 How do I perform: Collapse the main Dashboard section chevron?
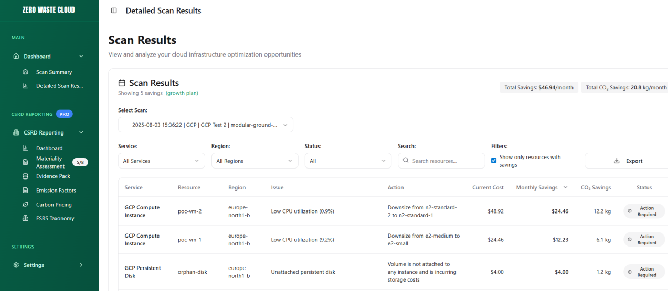tap(81, 57)
